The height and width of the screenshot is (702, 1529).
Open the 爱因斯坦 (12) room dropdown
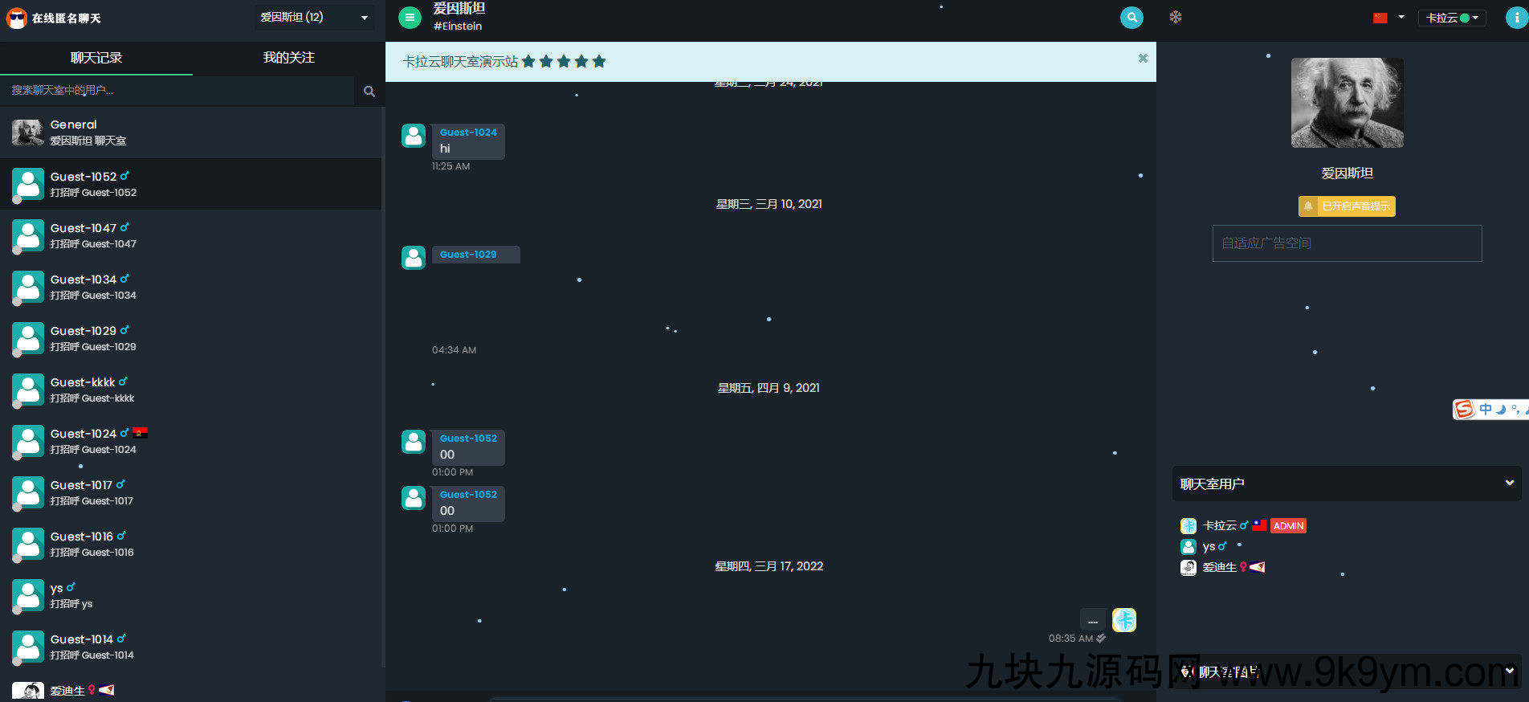(314, 17)
